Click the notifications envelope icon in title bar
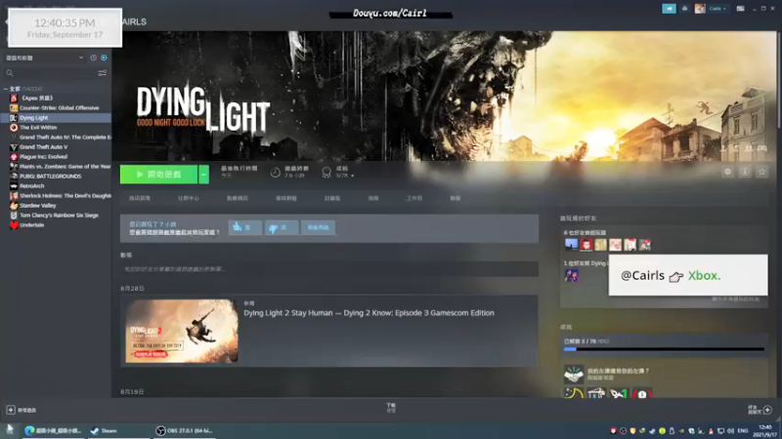Screen dimensions: 782x439 coord(685,9)
